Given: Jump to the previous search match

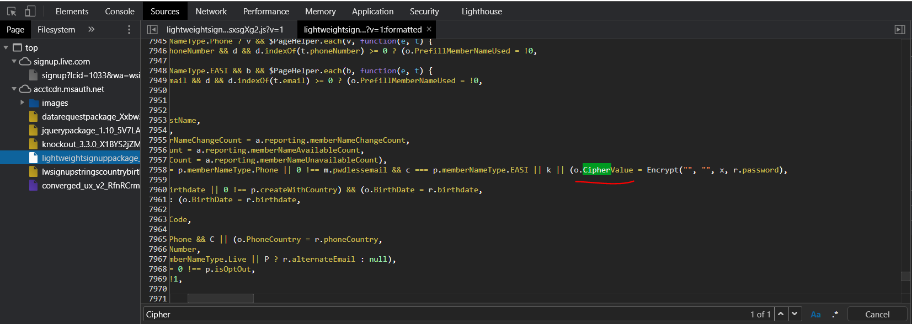Looking at the screenshot, I should pos(781,314).
